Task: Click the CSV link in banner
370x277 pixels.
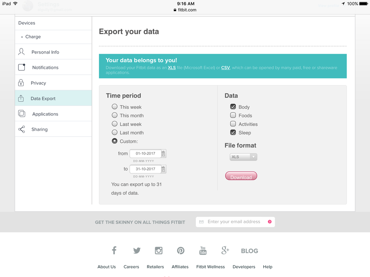Action: coord(225,68)
